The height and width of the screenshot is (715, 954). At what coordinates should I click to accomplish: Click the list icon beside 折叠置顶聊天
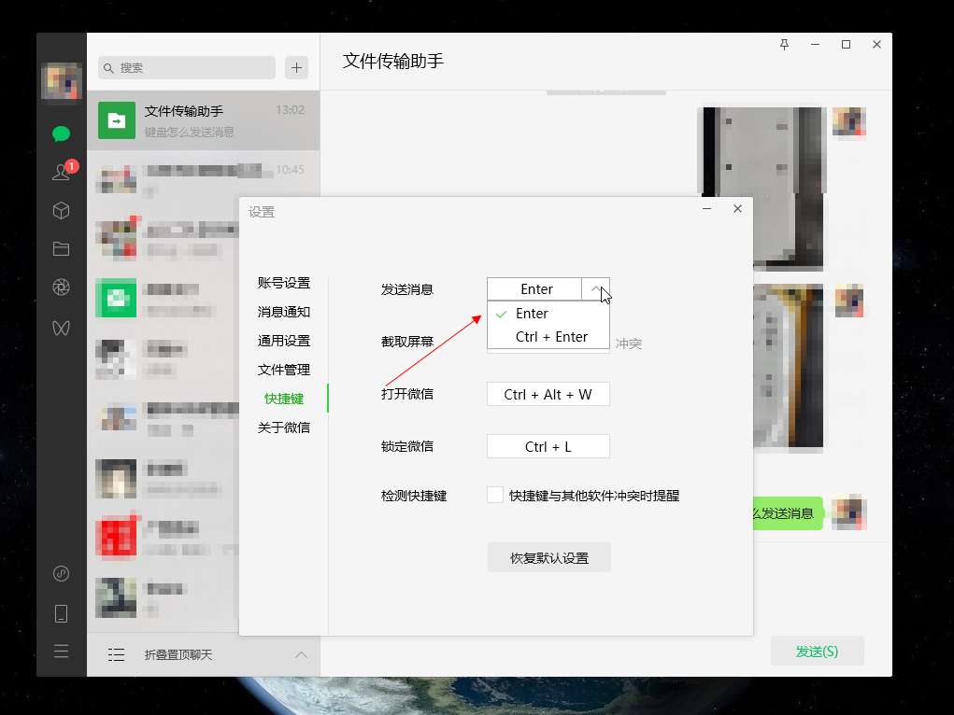(116, 654)
